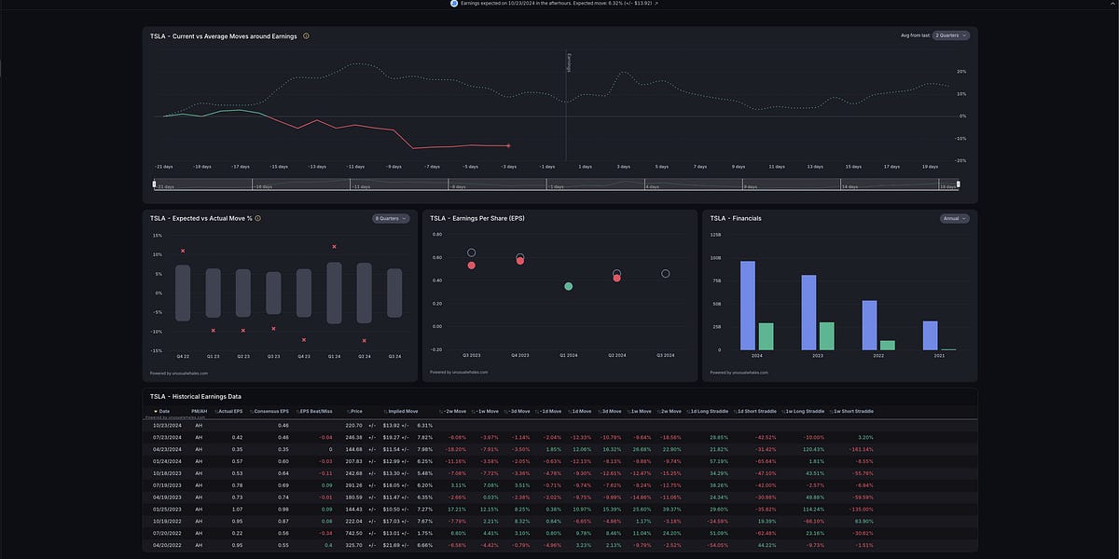Click the hollow Q3 2024 consensus EPS circle
Screen dimensions: 1119x559
point(666,273)
